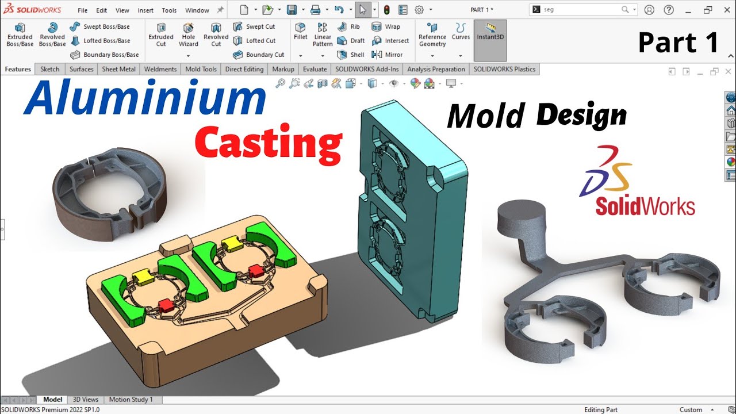Switch to the Evaluate tab
The image size is (736, 414).
[x=315, y=69]
